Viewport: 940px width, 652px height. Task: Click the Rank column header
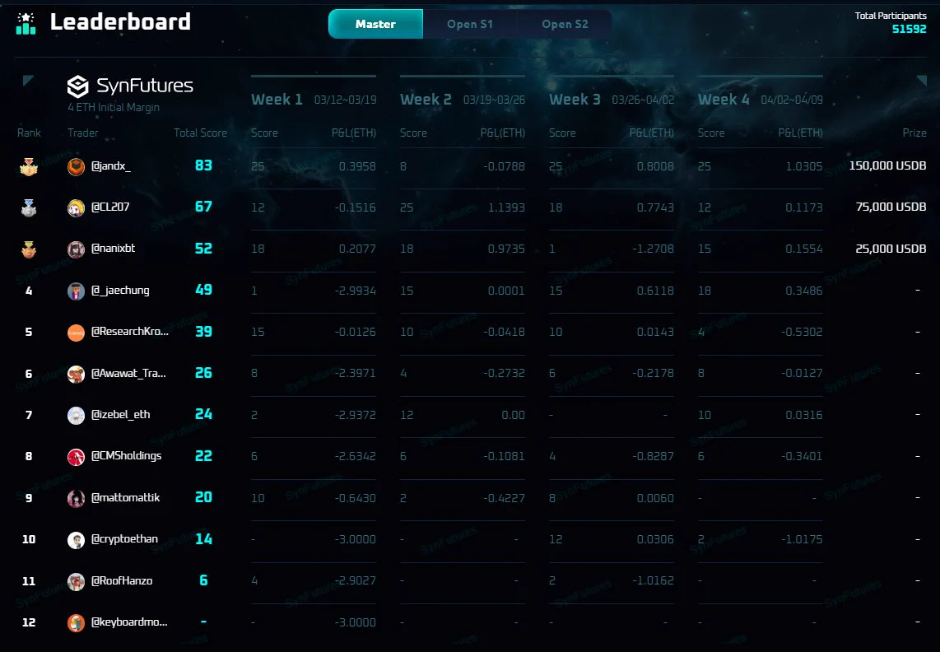(x=29, y=133)
